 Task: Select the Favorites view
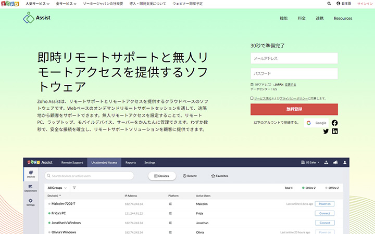220,176
